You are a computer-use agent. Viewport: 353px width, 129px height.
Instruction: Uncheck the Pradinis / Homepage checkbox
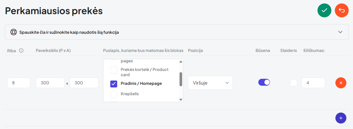pyautogui.click(x=114, y=84)
